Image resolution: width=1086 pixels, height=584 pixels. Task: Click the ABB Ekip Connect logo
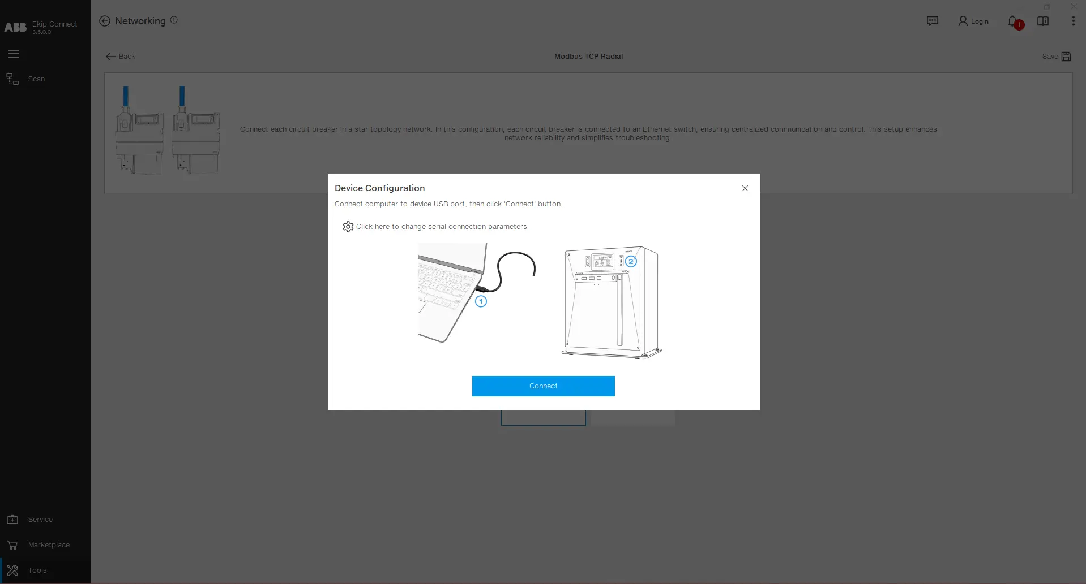pyautogui.click(x=16, y=27)
